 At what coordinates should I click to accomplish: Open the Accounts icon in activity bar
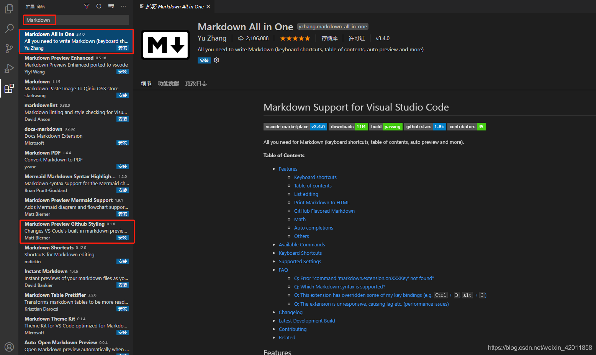tap(9, 347)
